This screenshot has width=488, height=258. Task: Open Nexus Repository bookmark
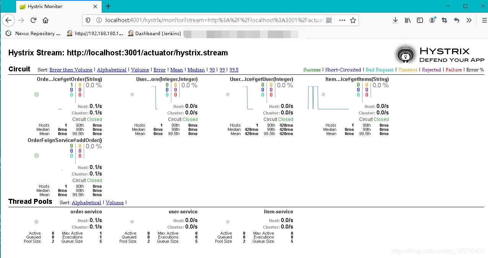point(33,33)
